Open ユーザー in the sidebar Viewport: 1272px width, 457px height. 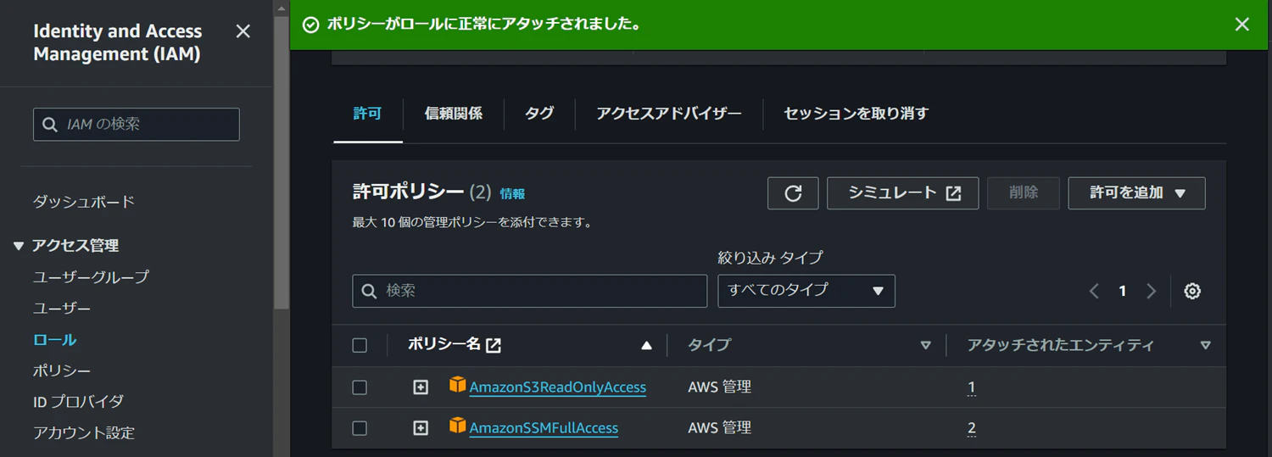(62, 309)
